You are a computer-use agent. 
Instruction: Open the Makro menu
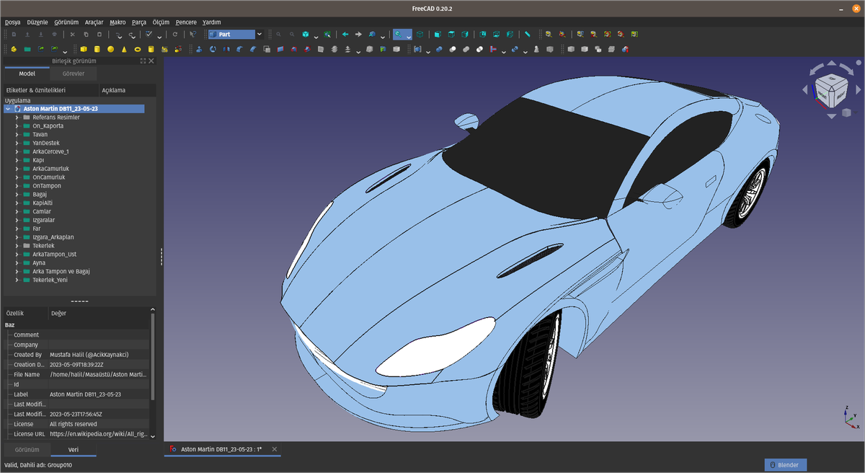coord(117,22)
